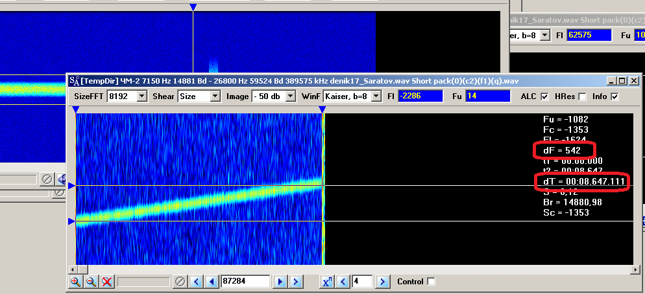
Task: Click the SizeFFT label
Action: click(88, 96)
